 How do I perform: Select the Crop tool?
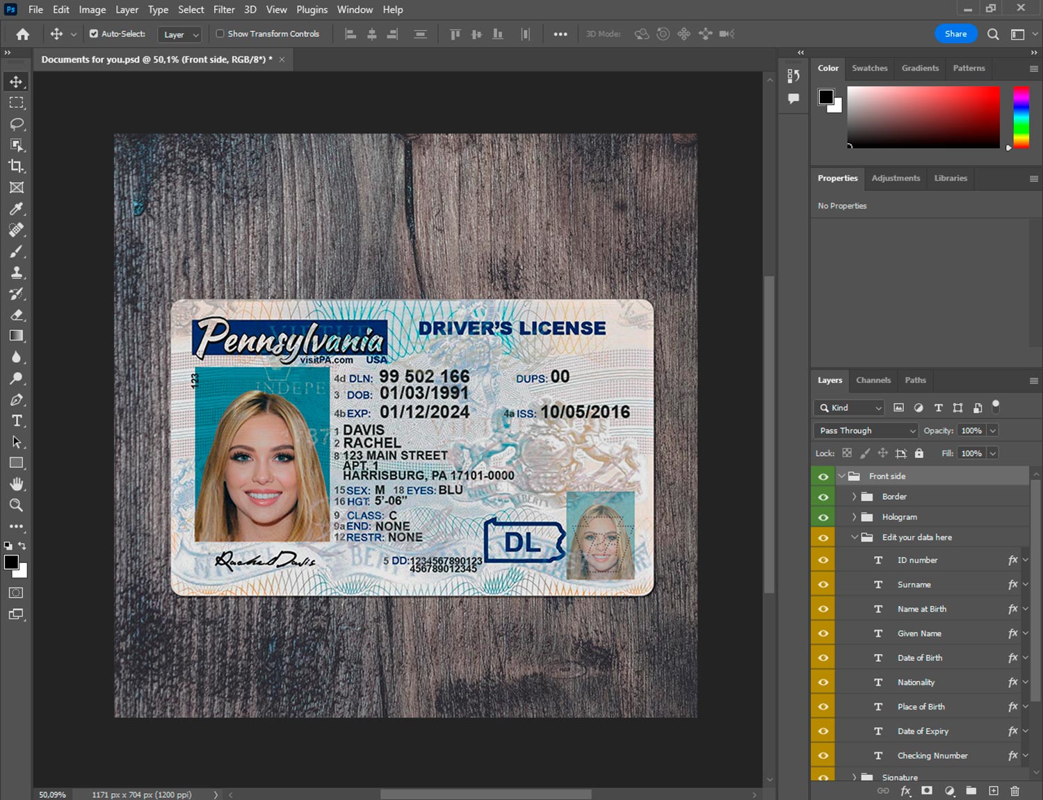pos(16,166)
